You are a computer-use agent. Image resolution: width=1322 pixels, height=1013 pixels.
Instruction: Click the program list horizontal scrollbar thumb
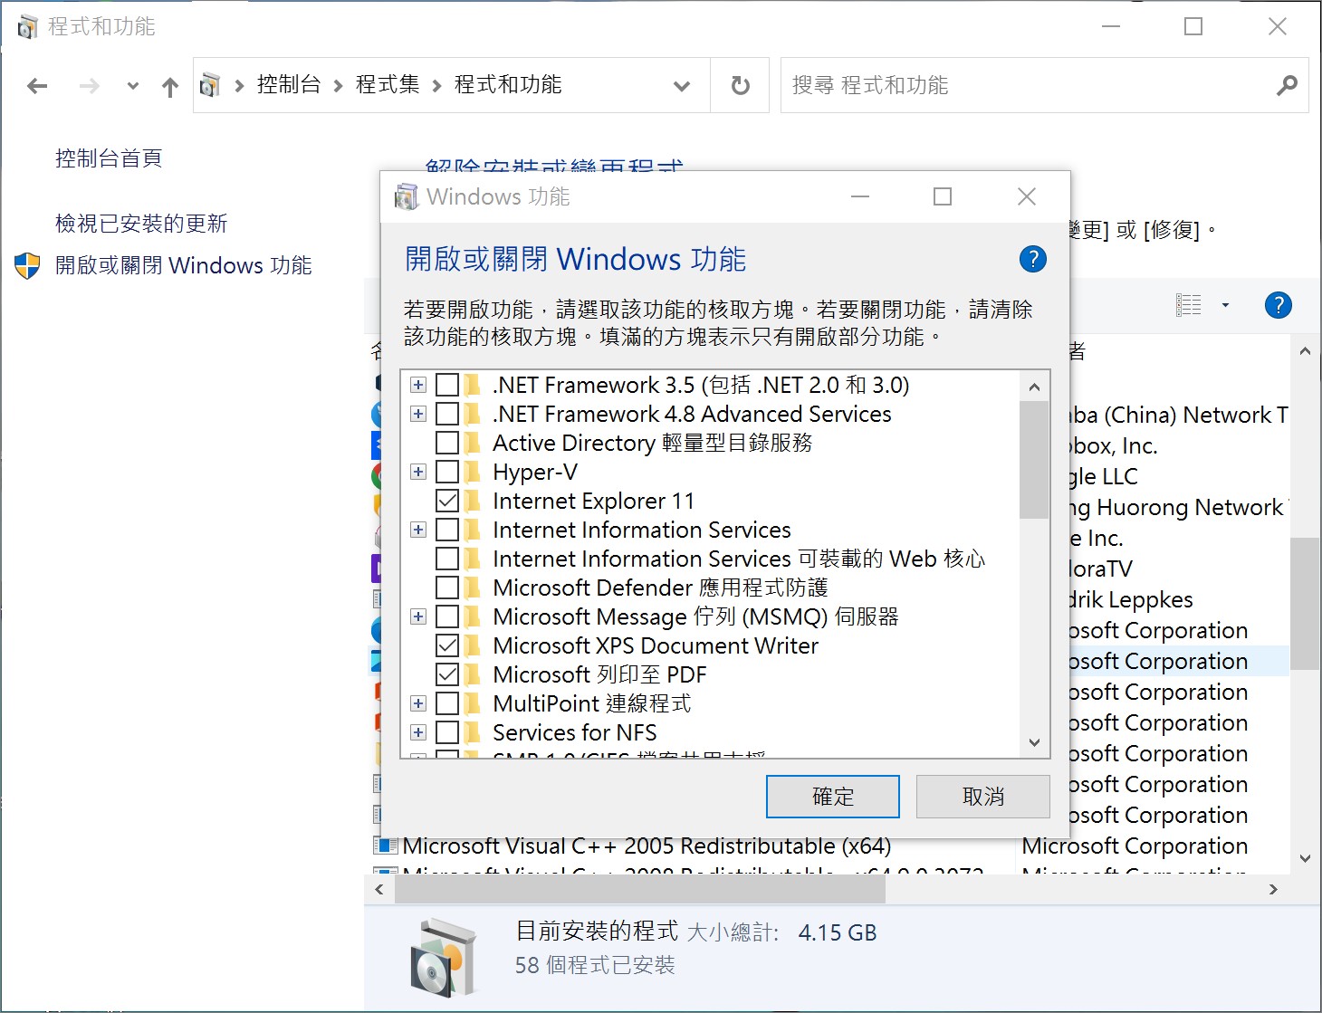point(640,889)
